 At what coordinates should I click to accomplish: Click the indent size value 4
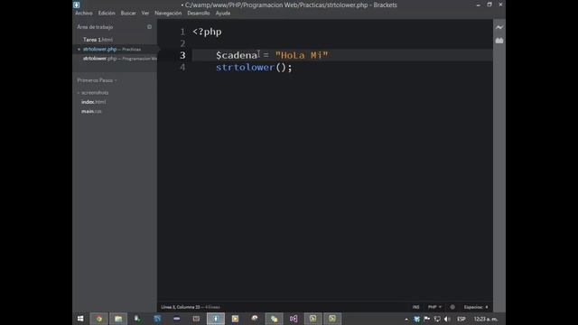click(487, 307)
